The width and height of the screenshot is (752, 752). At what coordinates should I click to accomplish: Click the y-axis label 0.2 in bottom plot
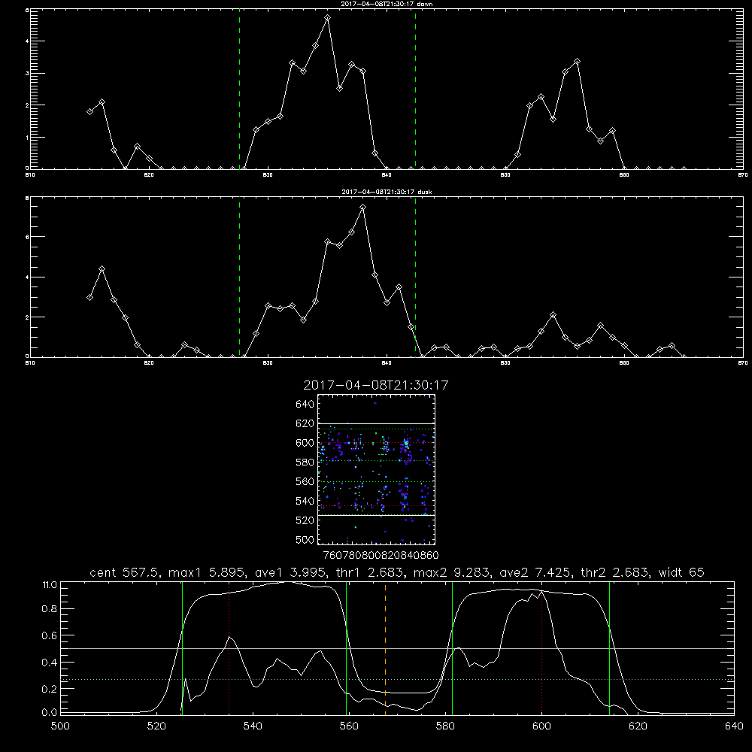50,689
